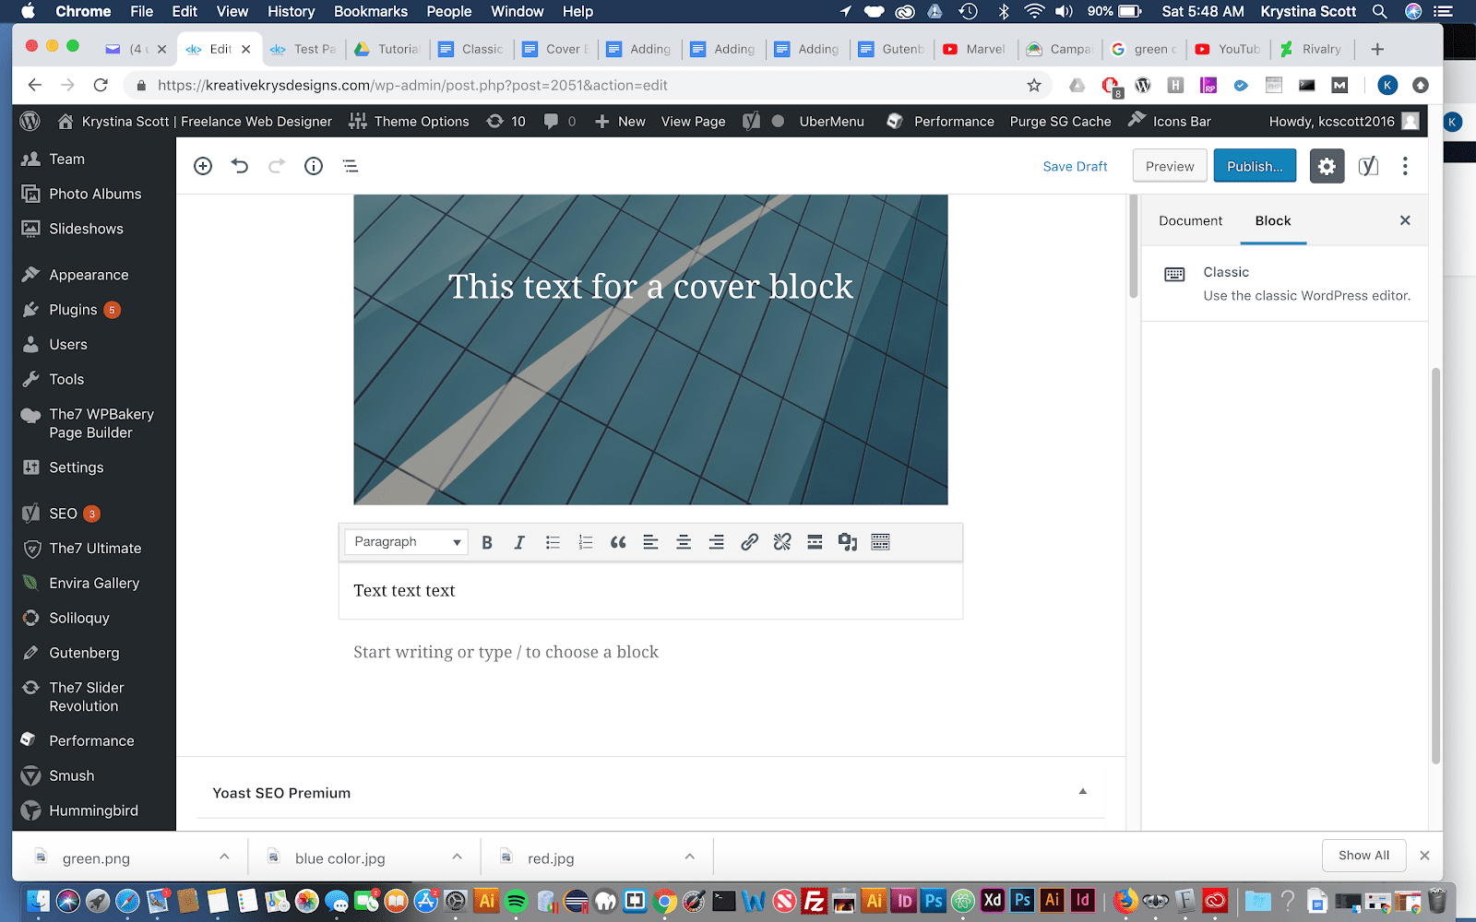The image size is (1476, 922).
Task: Insert a link in the classic block
Action: point(749,542)
